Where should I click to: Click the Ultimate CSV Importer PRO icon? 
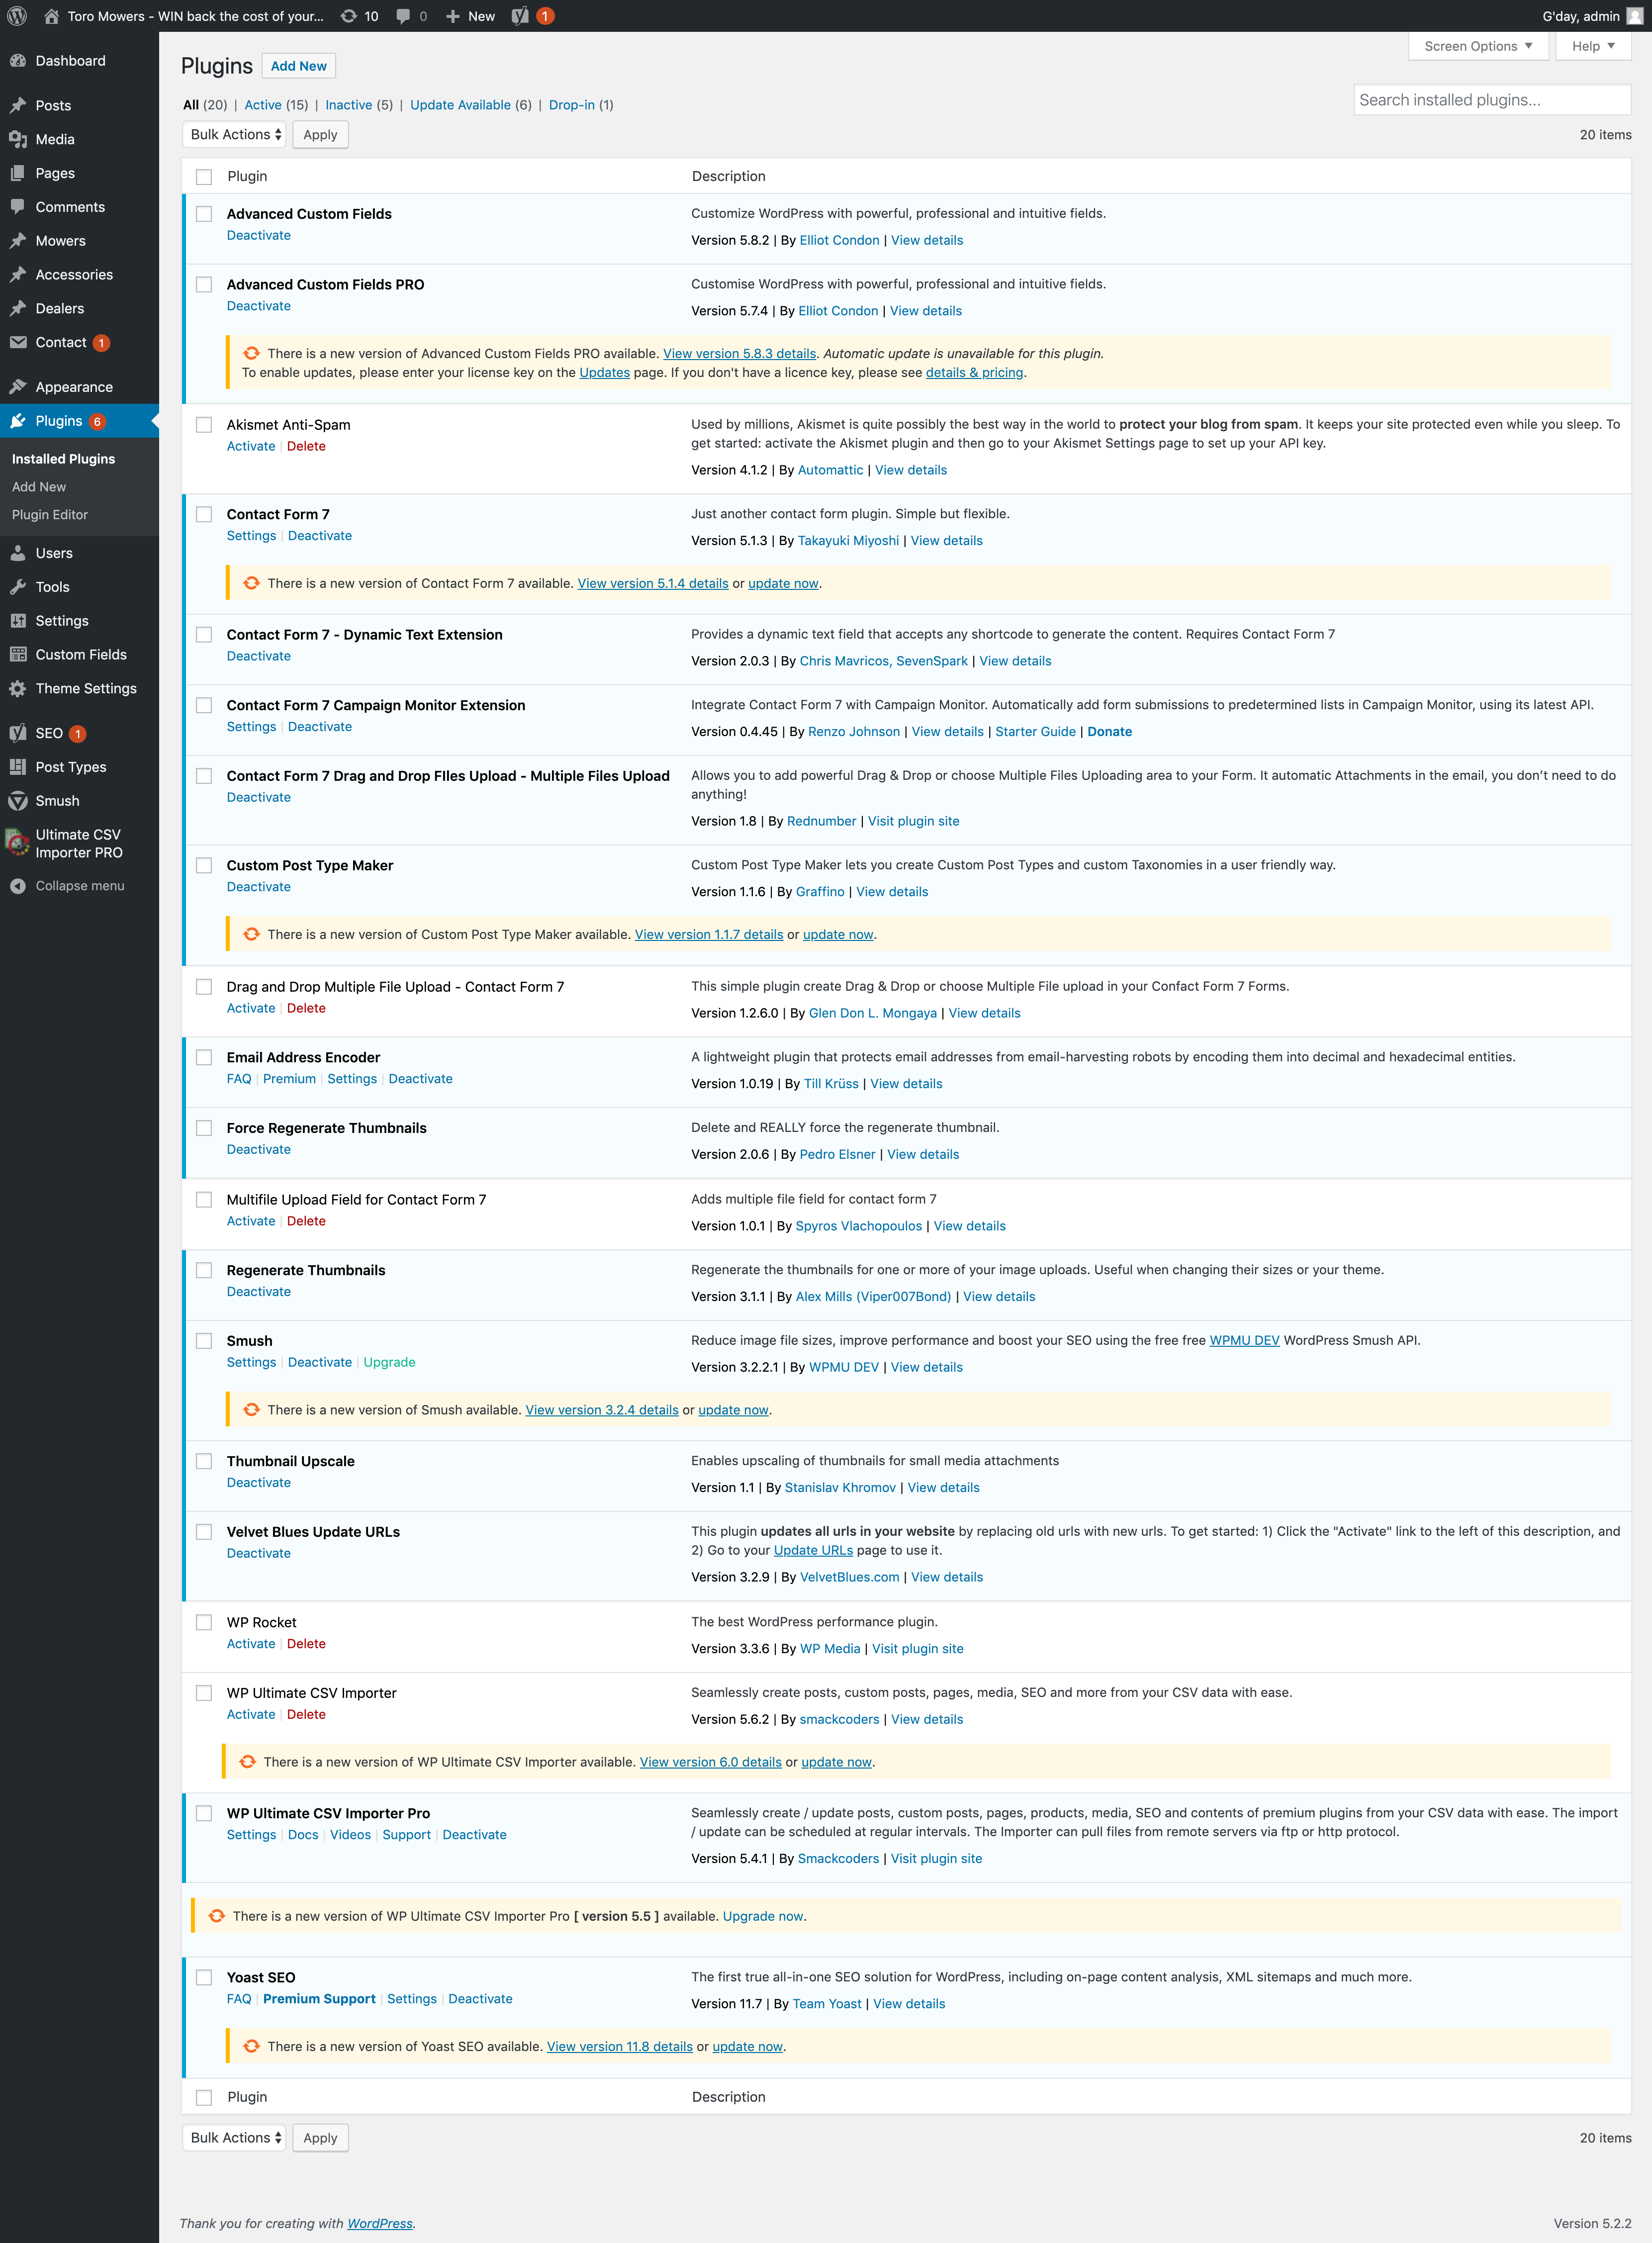[x=18, y=843]
